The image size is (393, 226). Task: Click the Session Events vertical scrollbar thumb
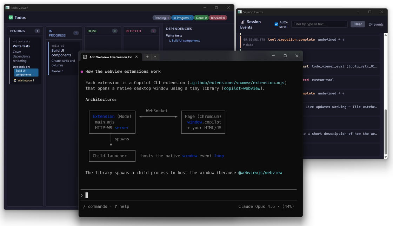coord(386,132)
